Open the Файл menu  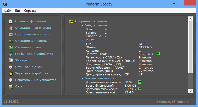[x=8, y=11]
